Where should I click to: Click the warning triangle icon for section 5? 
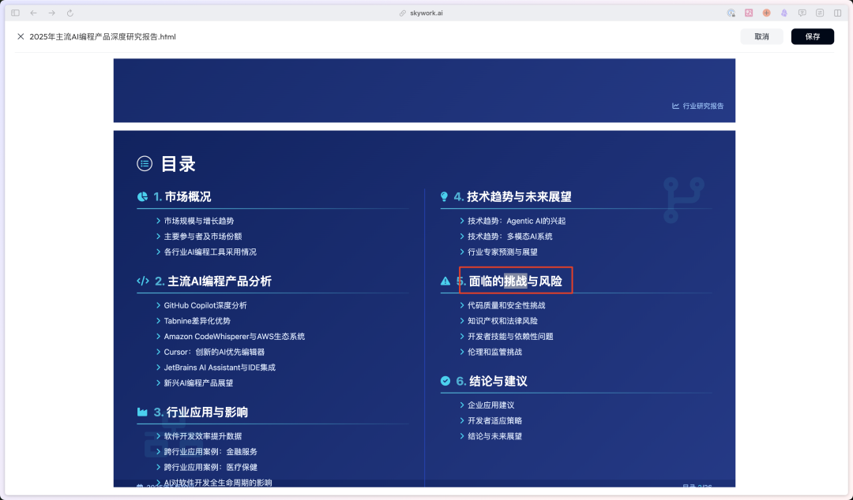pyautogui.click(x=445, y=281)
